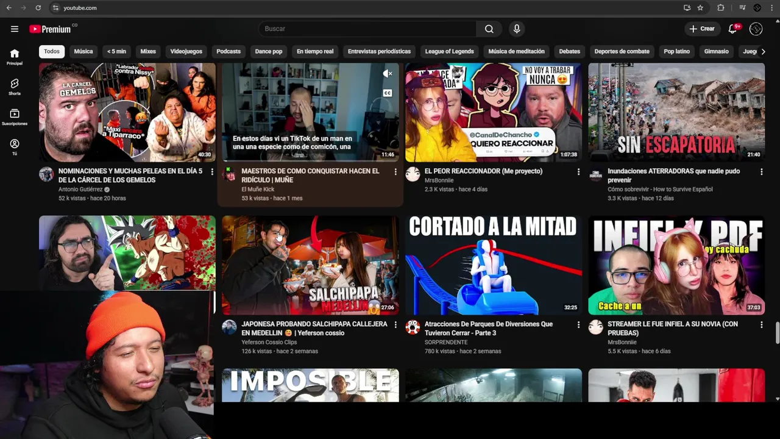Open the LA CÁRCEL GEMELOS video thumbnail

pyautogui.click(x=127, y=112)
